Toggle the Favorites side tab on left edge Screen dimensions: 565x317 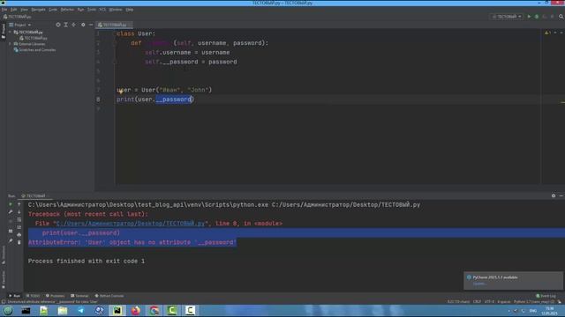coord(4,279)
